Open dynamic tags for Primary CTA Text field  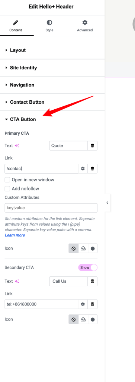tap(92, 146)
